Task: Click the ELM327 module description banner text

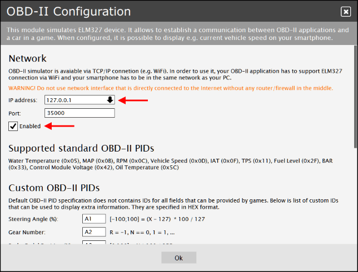Action: [x=178, y=34]
